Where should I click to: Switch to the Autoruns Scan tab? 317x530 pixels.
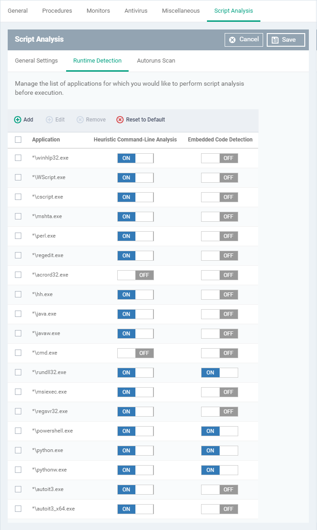156,61
